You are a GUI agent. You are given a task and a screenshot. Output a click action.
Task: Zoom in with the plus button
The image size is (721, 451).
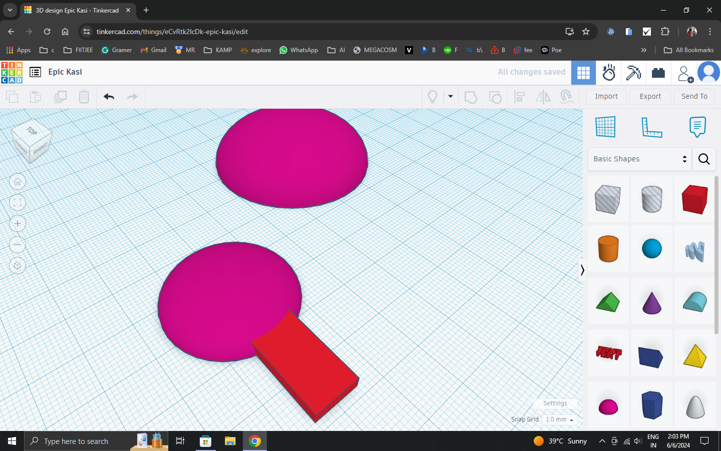18,223
